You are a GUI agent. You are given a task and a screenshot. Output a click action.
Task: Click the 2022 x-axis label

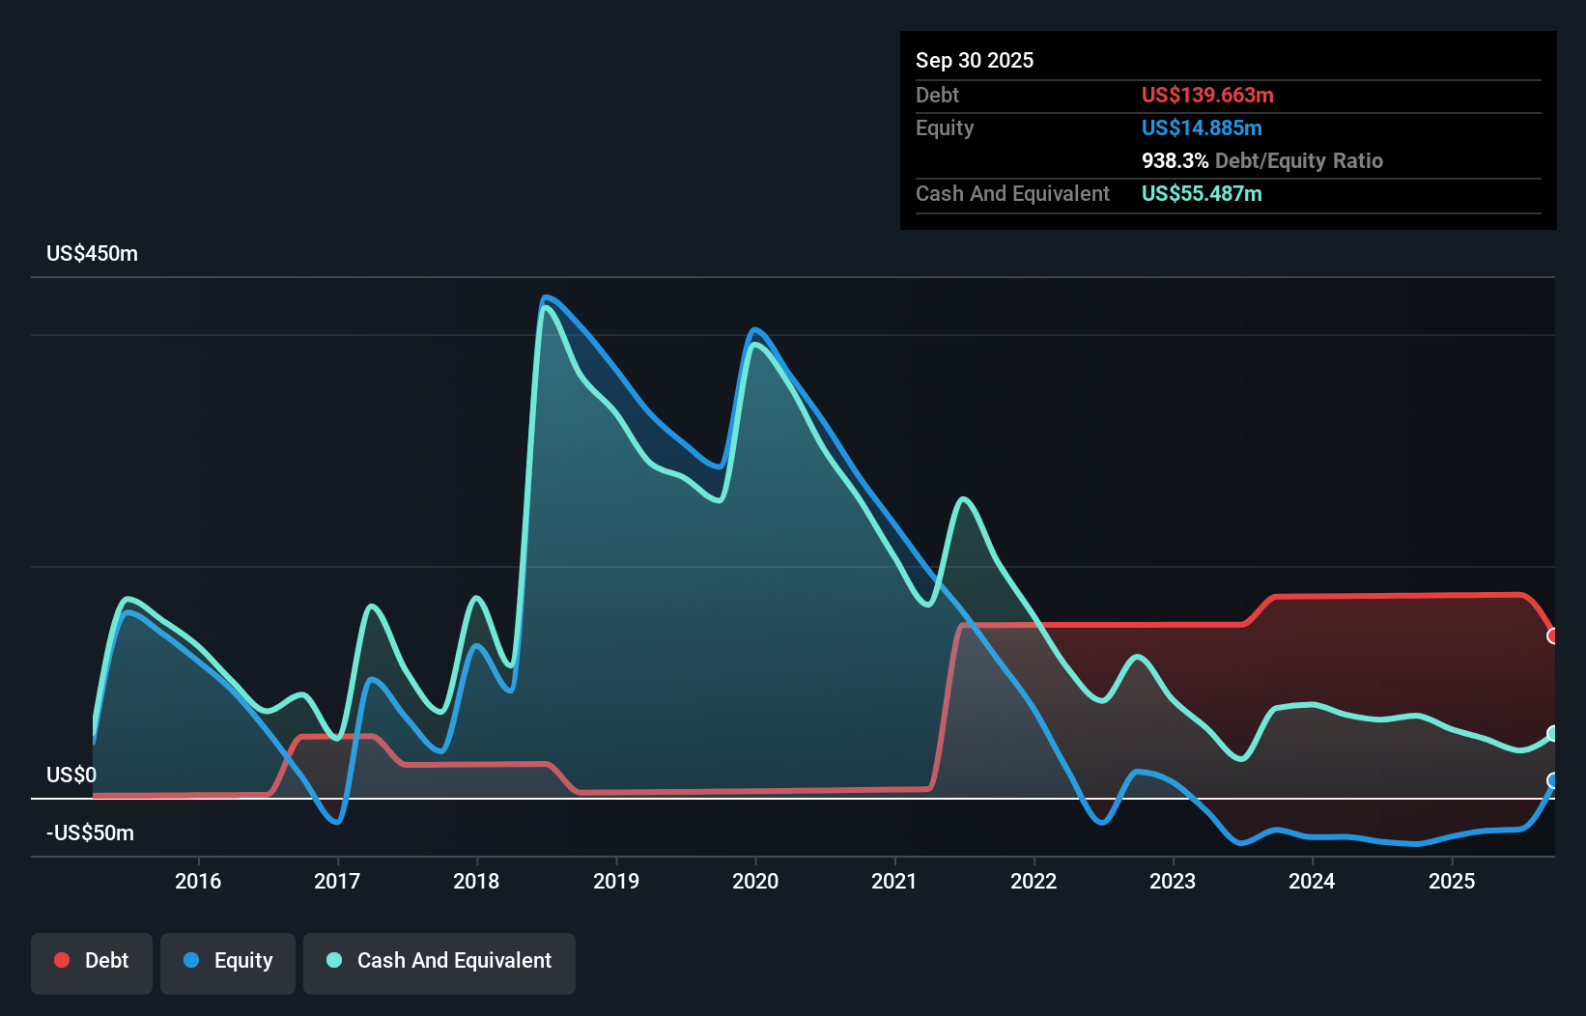[x=1034, y=881]
